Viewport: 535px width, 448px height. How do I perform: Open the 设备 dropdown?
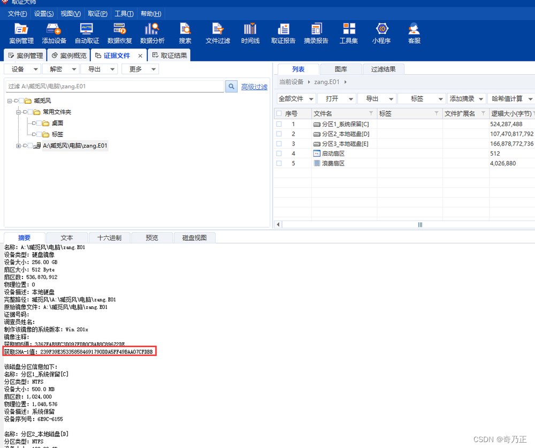tap(22, 69)
